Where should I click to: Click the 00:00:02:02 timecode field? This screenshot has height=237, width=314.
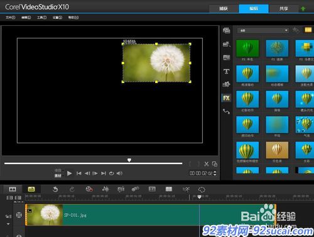(201, 174)
